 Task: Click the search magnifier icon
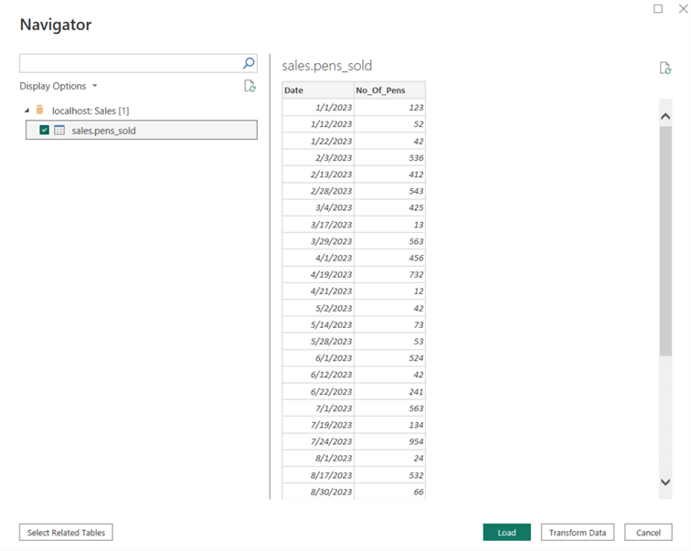249,63
